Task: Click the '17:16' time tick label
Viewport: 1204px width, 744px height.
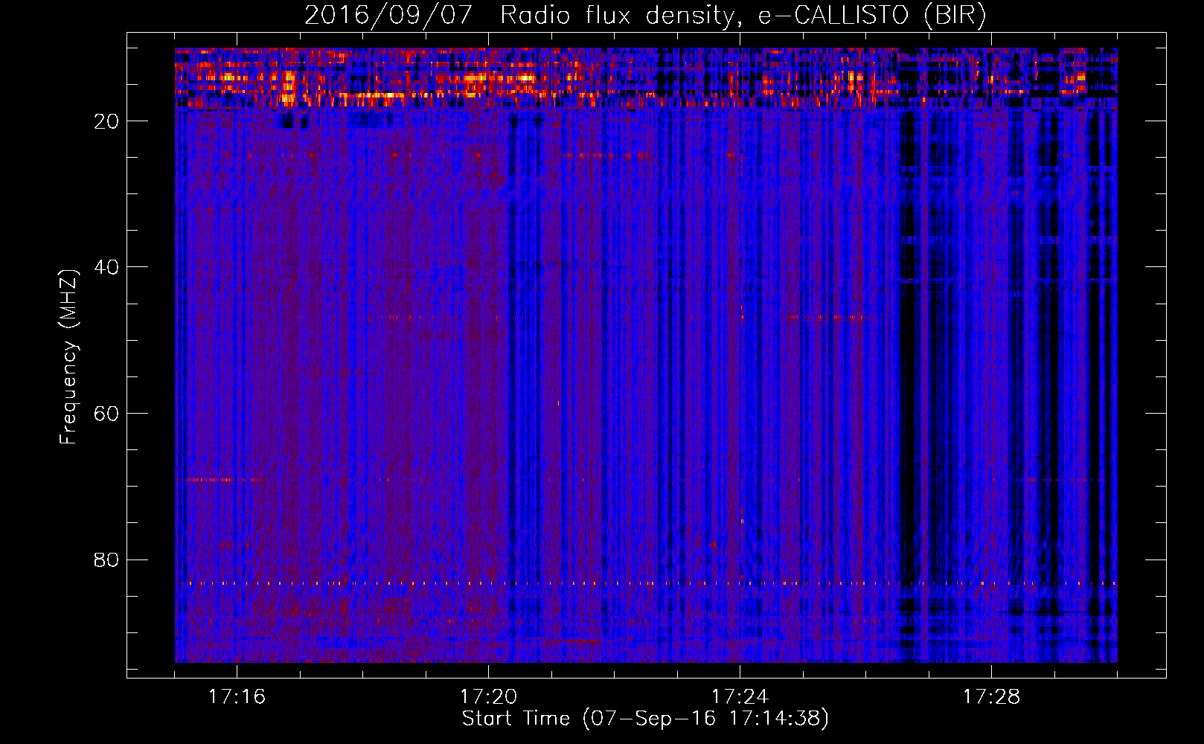Action: (237, 697)
